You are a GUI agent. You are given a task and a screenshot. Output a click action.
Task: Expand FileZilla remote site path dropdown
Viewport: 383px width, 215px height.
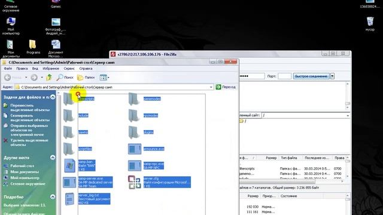tap(348, 115)
